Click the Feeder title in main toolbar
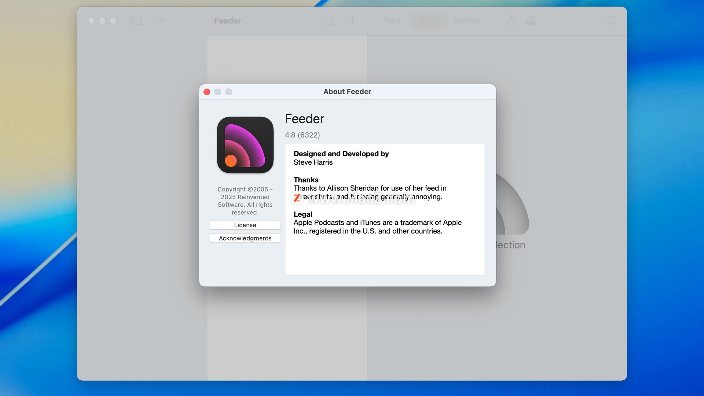704x396 pixels. click(227, 21)
